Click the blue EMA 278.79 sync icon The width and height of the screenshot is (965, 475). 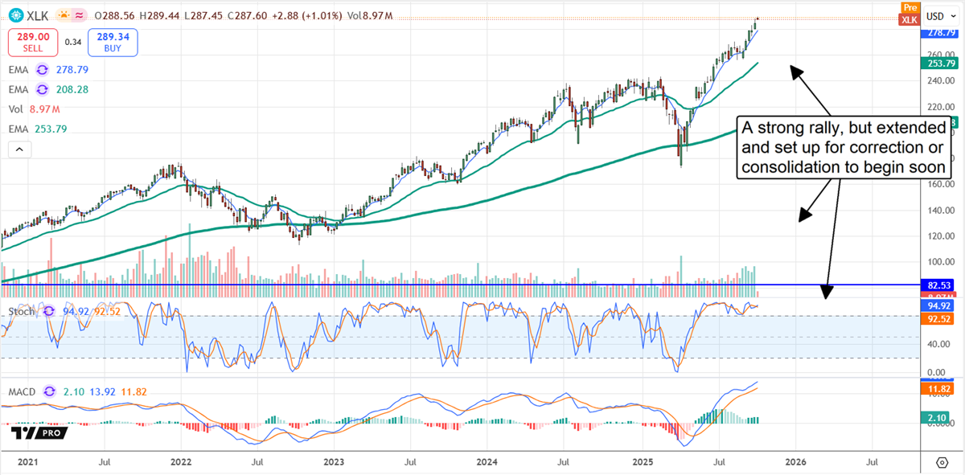coord(42,70)
